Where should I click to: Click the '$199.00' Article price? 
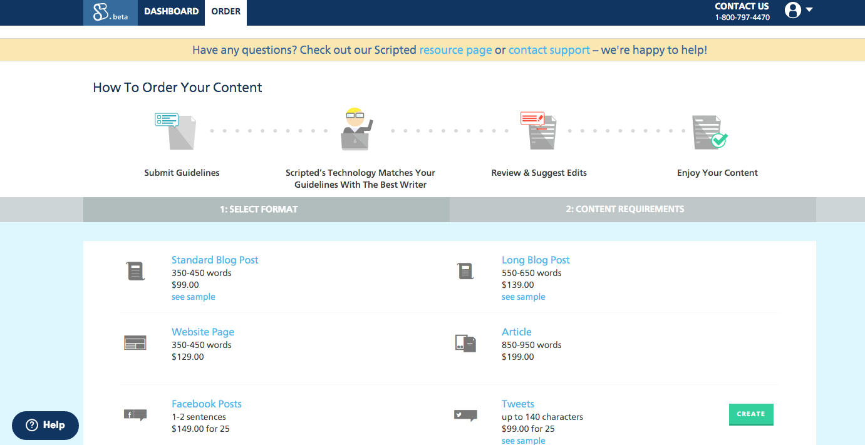point(518,357)
